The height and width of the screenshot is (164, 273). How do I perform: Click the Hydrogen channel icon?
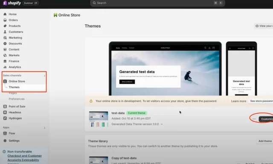coord(5,118)
